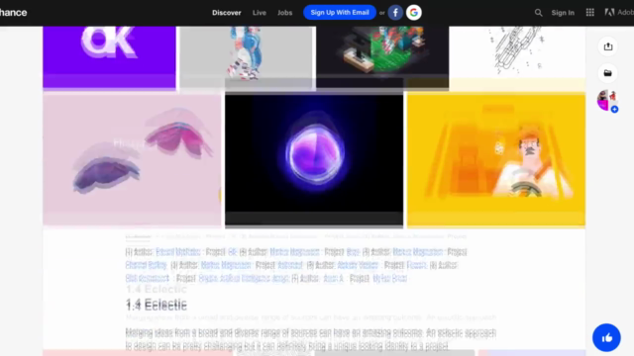
Task: Open the Jobs menu item
Action: pyautogui.click(x=284, y=13)
